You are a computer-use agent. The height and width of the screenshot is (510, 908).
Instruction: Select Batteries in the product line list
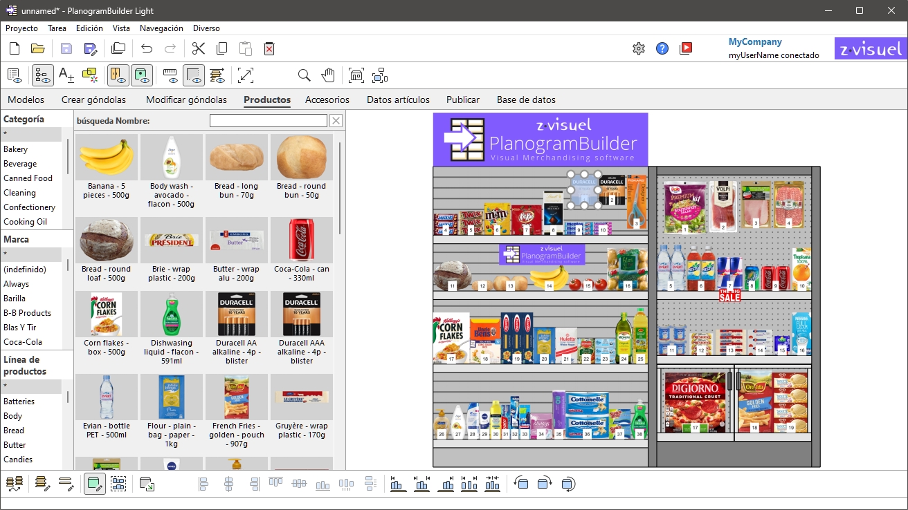click(19, 402)
